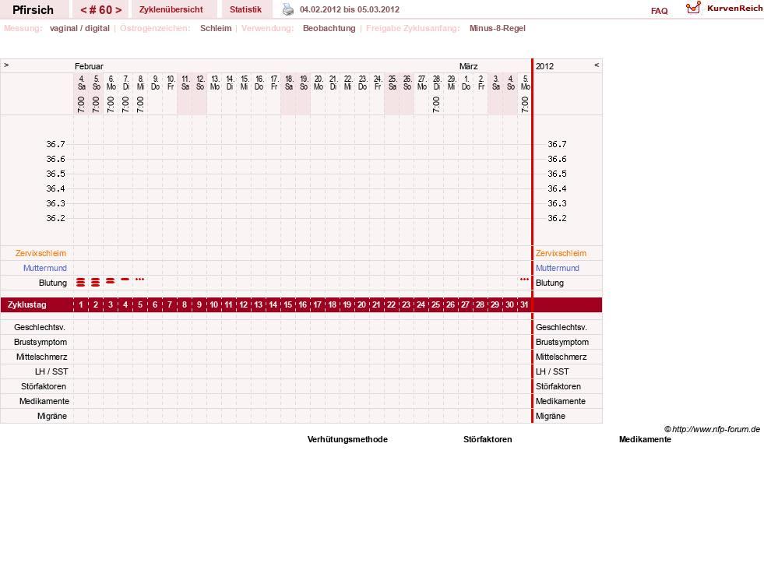Click the 'vaginal / digital' measurement value
This screenshot has height=563, width=764.
79,28
